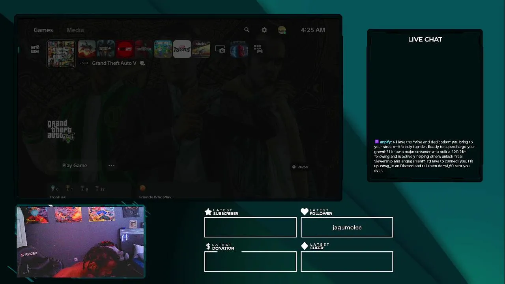The image size is (505, 284).
Task: Click the PS4 platform badge
Action: (84, 63)
